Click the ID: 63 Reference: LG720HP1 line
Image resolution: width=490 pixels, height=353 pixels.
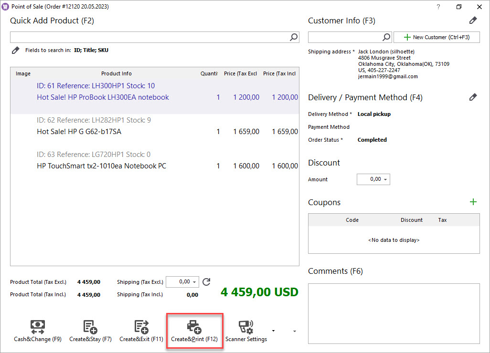[x=94, y=155]
